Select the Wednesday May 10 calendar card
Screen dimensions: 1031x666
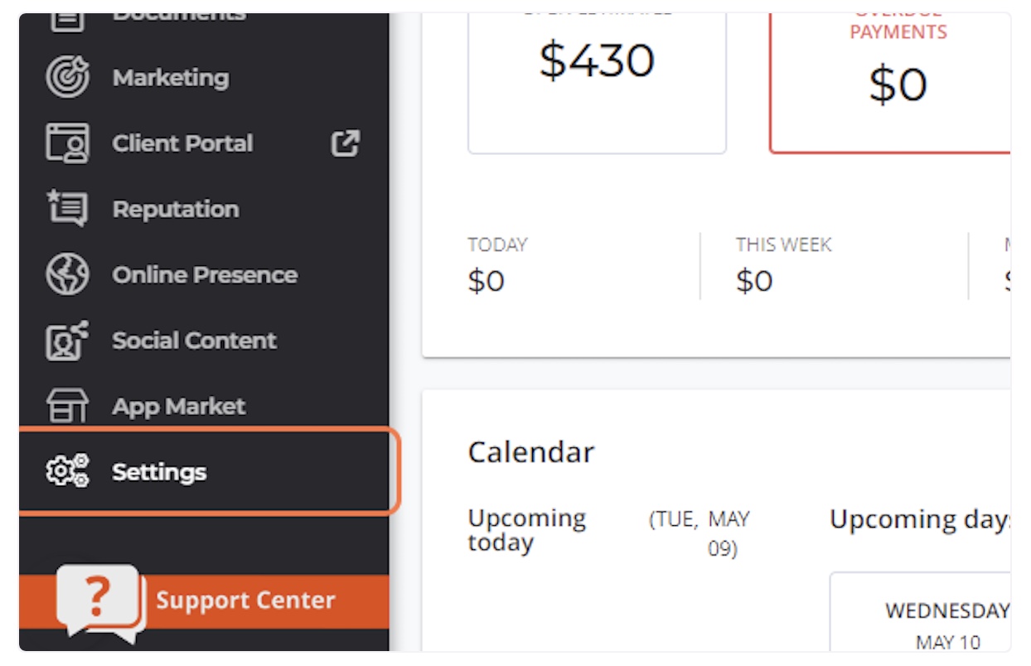point(921,611)
